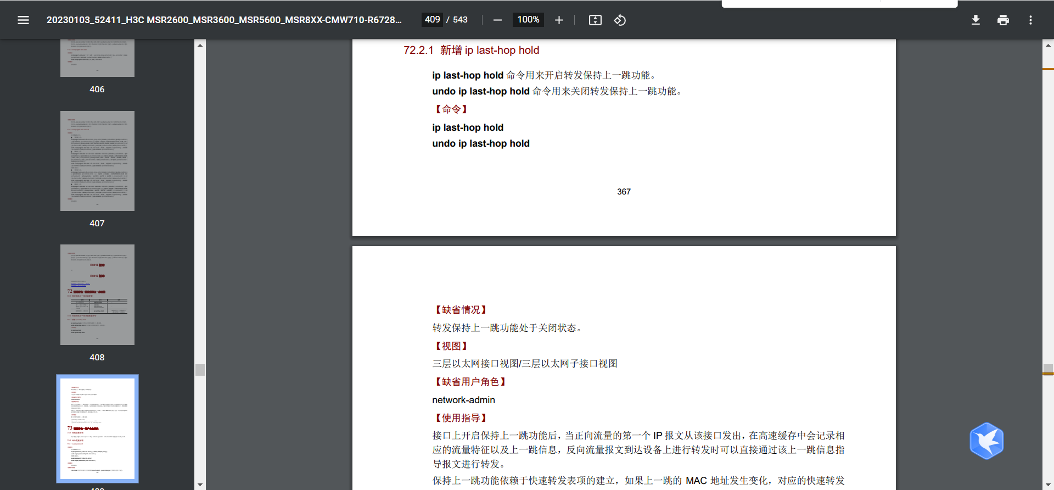Rotate the document counterclockwise

coord(620,20)
